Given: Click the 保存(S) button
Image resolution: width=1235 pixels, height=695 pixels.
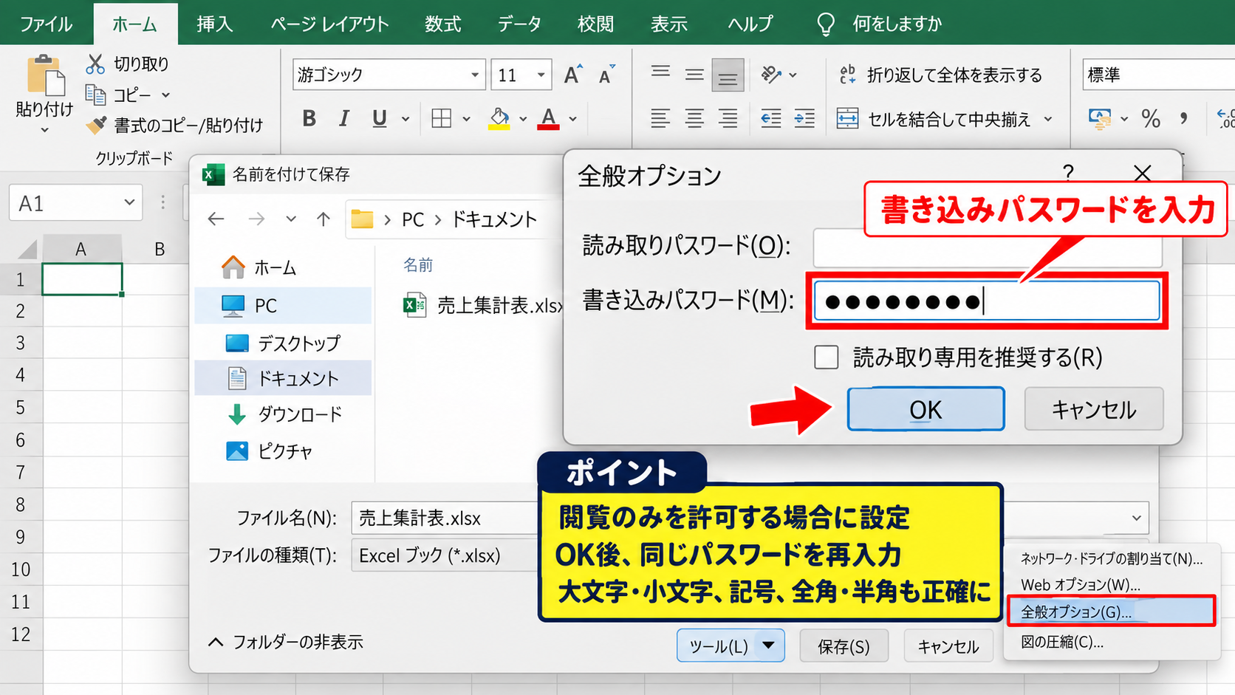Looking at the screenshot, I should 844,646.
